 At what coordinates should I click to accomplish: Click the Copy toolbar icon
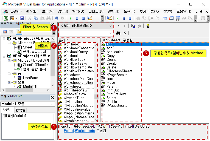pos(36,18)
